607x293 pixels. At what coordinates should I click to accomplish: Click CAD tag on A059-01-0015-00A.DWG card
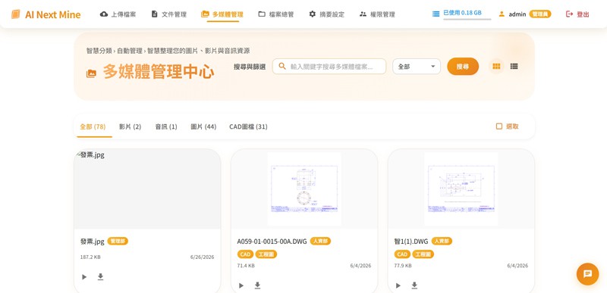[245, 254]
